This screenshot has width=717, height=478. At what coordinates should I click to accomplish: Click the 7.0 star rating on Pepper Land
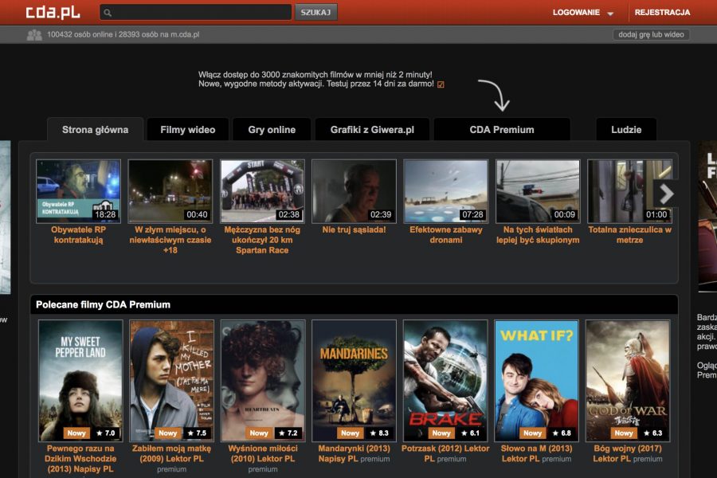(106, 433)
